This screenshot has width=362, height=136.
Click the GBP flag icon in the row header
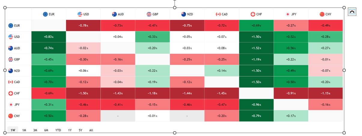11,59
